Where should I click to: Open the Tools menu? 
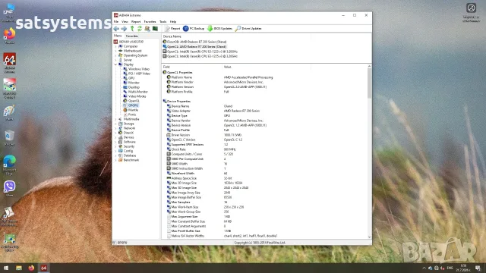click(x=163, y=22)
